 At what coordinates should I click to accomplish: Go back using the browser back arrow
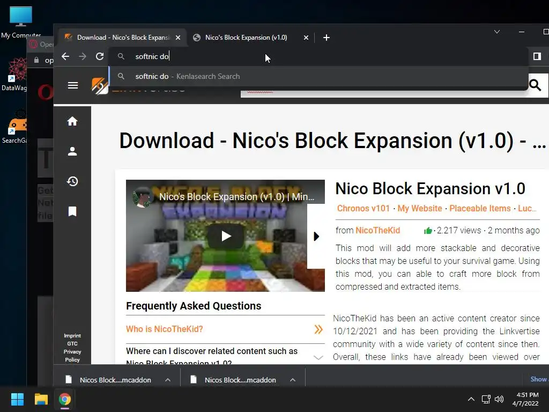pyautogui.click(x=65, y=56)
